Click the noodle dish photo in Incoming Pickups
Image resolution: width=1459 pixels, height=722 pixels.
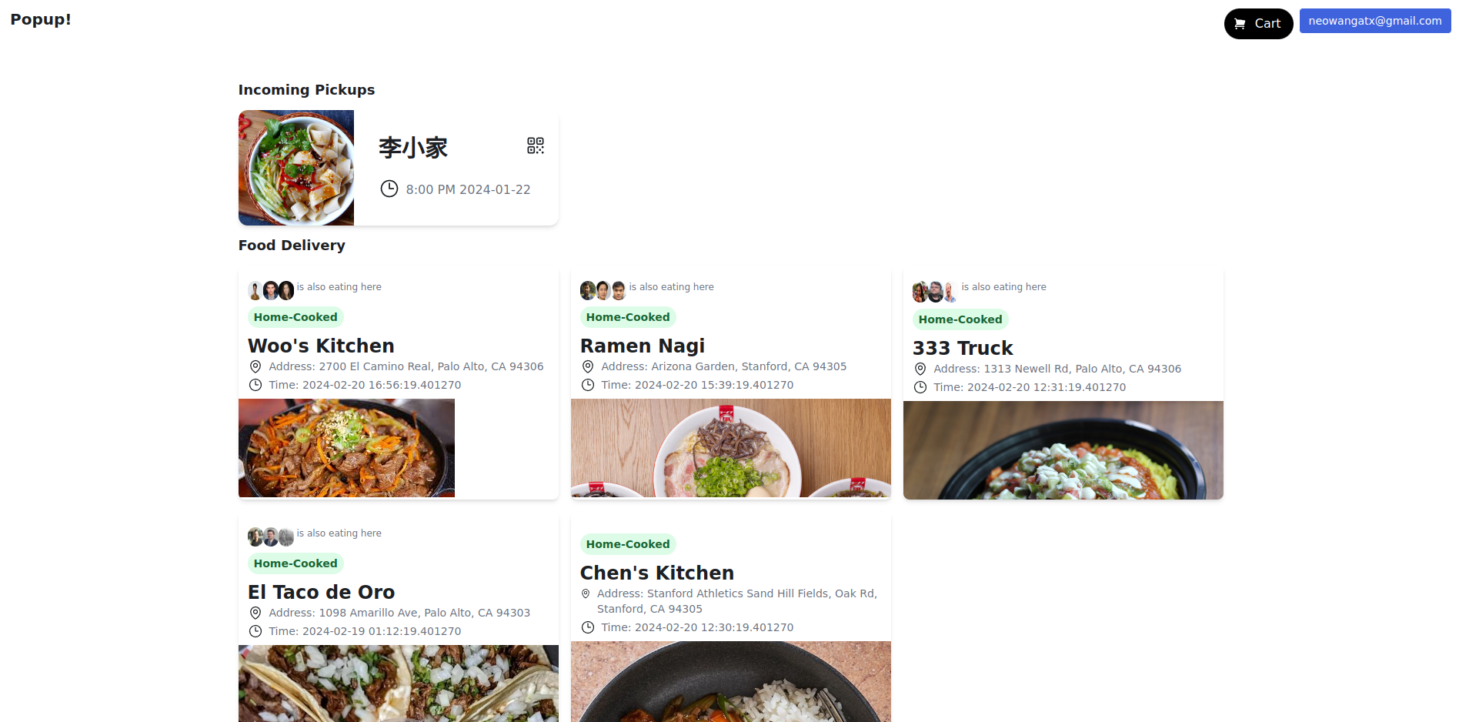coord(296,168)
